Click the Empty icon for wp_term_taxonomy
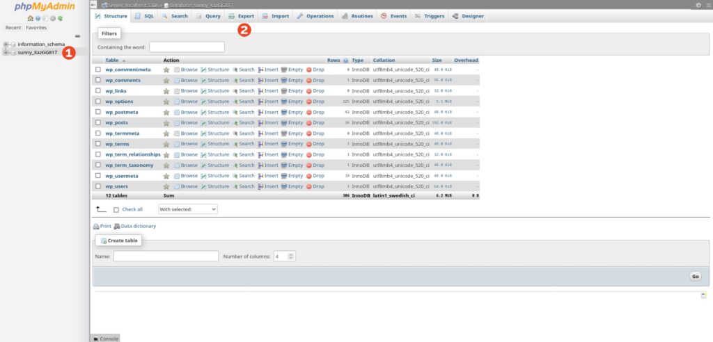 tap(284, 165)
